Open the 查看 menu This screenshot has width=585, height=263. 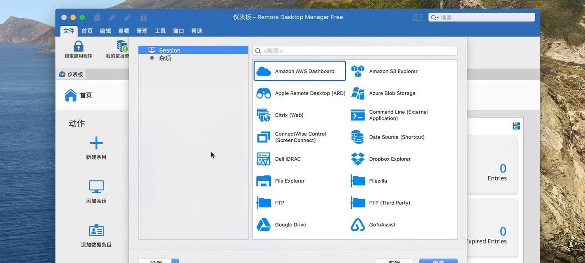pos(124,31)
